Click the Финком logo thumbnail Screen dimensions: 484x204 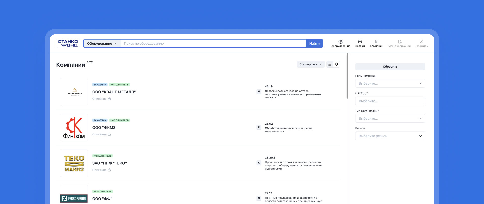pos(74,127)
